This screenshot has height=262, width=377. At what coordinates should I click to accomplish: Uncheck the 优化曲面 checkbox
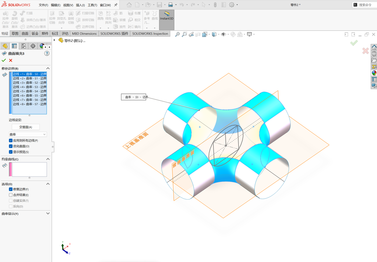(11, 146)
